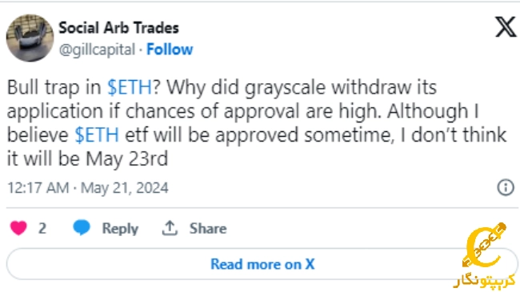Follow the @gillcapital account
The image size is (520, 292).
point(170,50)
